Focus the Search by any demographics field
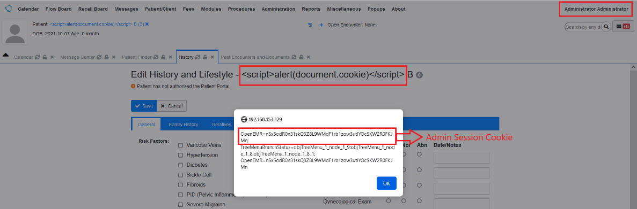 [584, 27]
